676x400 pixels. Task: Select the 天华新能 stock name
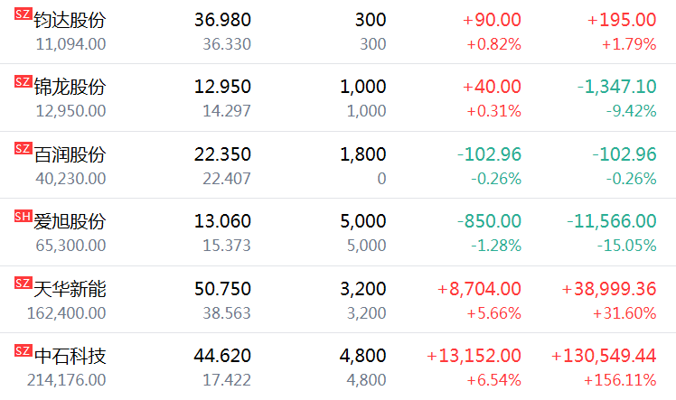pyautogui.click(x=70, y=289)
